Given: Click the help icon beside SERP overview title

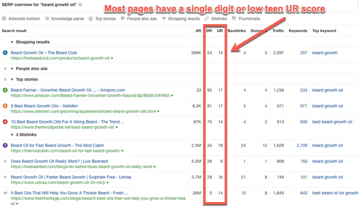Looking at the screenshot, I should pos(80,4).
